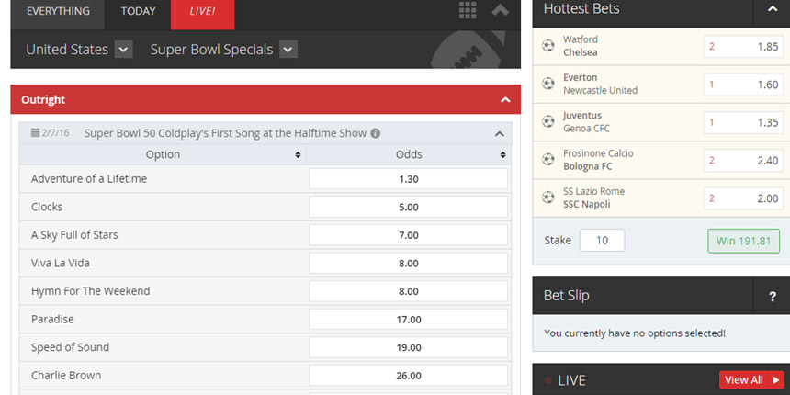Open the United States country dropdown
Viewport: 790px width, 395px height.
(123, 50)
